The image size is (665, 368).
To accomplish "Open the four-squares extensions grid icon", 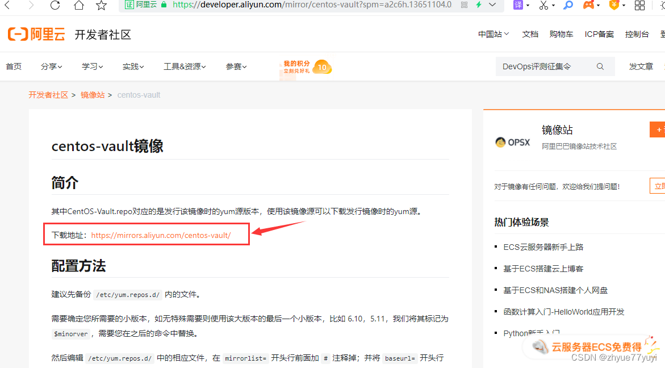I will [x=639, y=5].
